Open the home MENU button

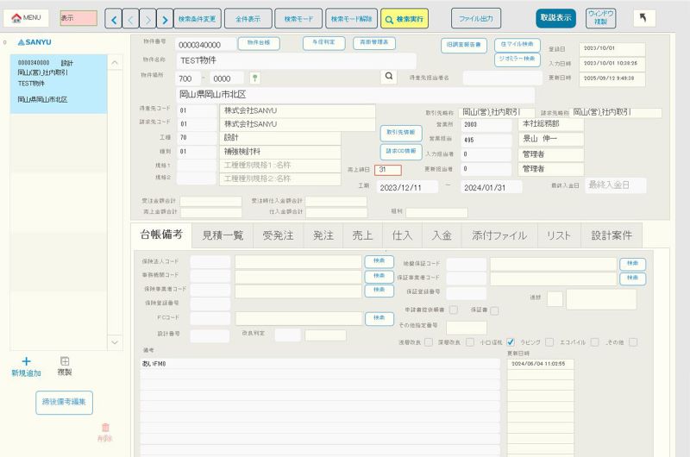point(25,17)
